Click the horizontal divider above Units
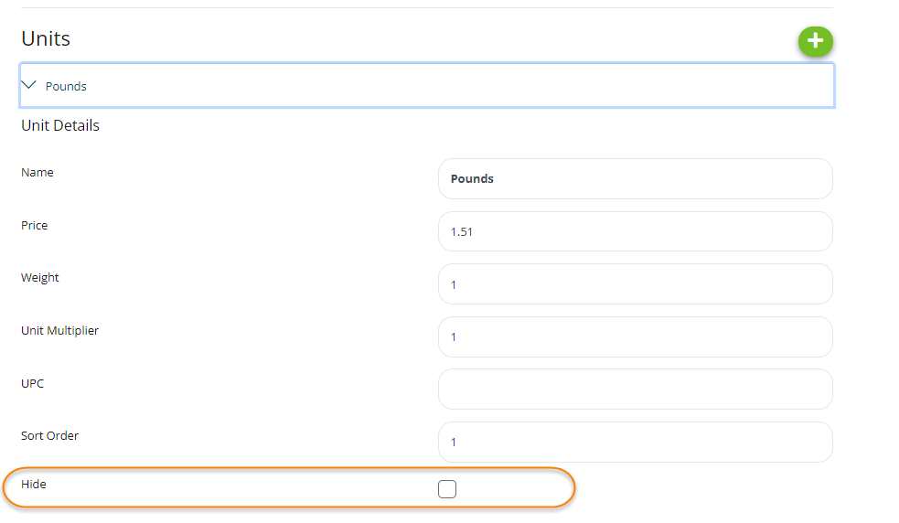The image size is (899, 523). pyautogui.click(x=421, y=8)
